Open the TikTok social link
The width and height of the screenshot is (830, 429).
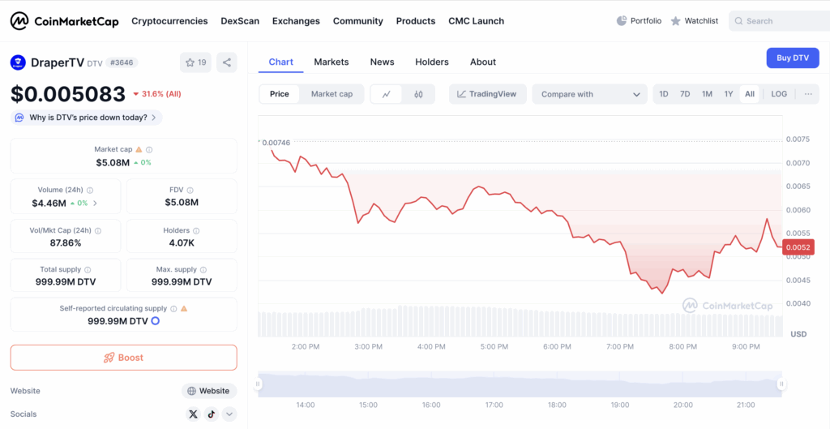click(212, 414)
